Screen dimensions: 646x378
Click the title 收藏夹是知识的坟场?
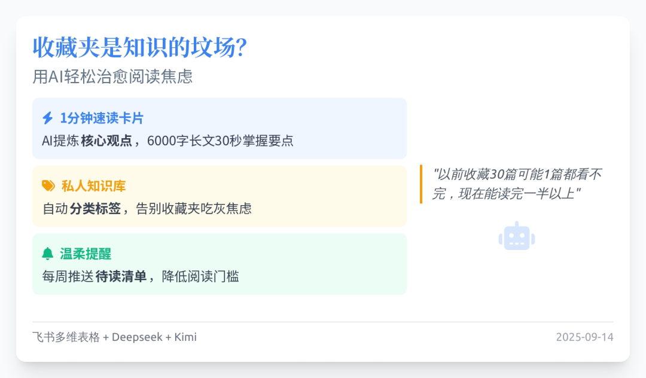[x=140, y=48]
